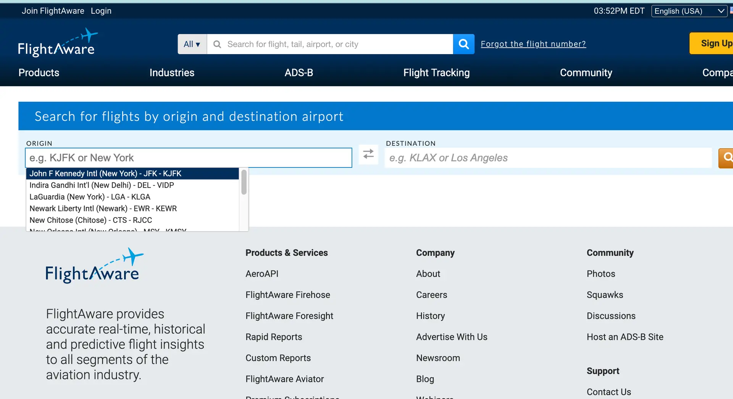Open Custom Reports link
The height and width of the screenshot is (399, 733).
click(278, 358)
